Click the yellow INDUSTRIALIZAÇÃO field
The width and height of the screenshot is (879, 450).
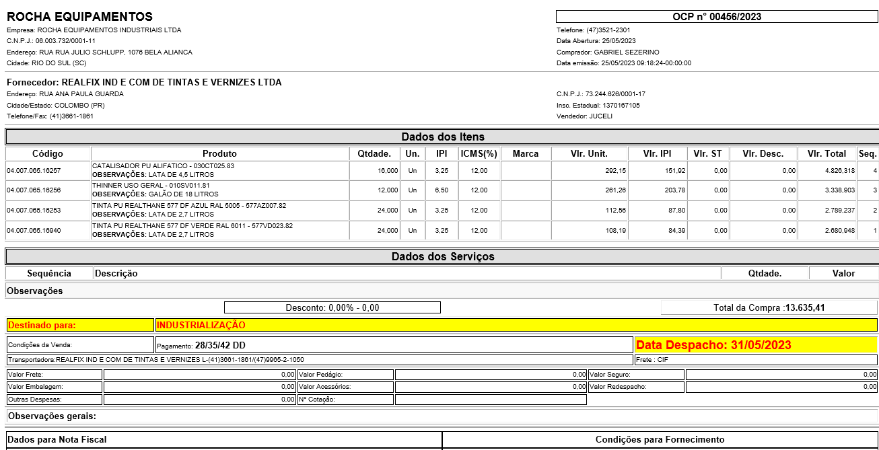tap(516, 325)
